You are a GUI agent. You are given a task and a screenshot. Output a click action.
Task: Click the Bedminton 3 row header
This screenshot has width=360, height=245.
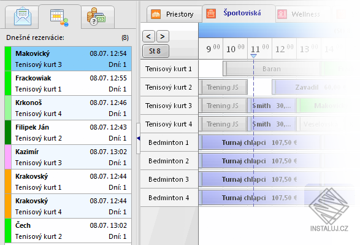click(x=169, y=179)
